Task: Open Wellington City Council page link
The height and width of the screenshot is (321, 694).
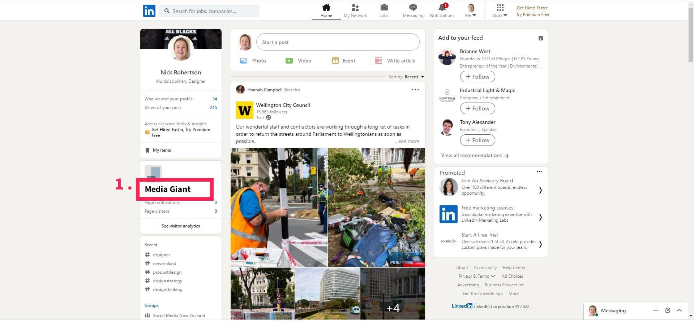Action: point(283,105)
